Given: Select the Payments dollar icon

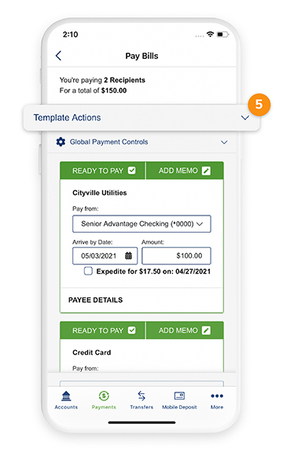Looking at the screenshot, I should click(104, 396).
